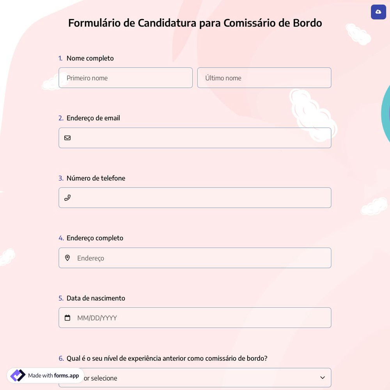Click the location pin icon in the address field

point(67,258)
